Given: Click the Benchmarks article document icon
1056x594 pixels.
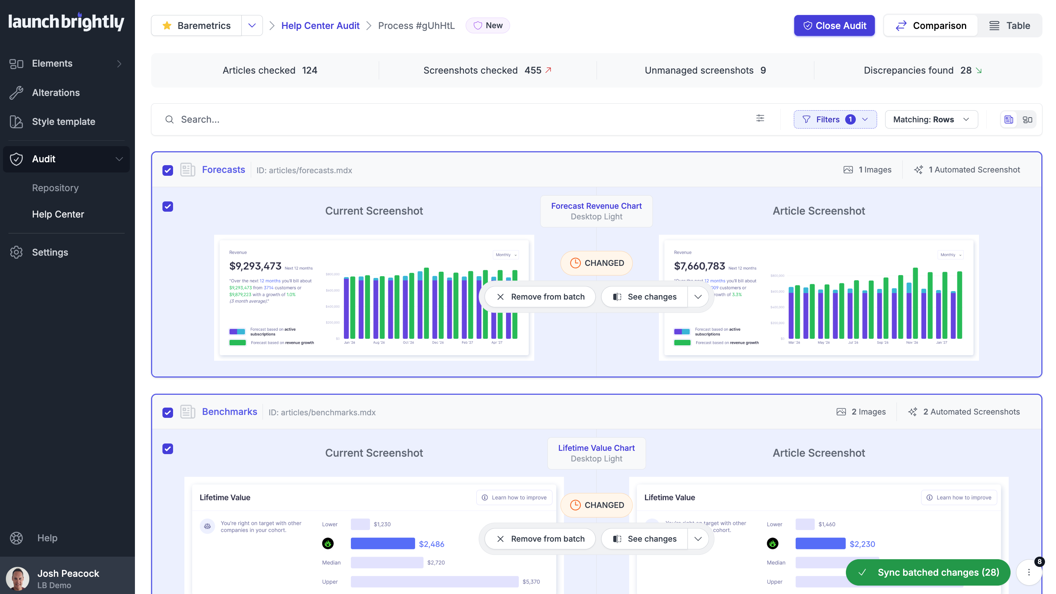Looking at the screenshot, I should pos(187,411).
